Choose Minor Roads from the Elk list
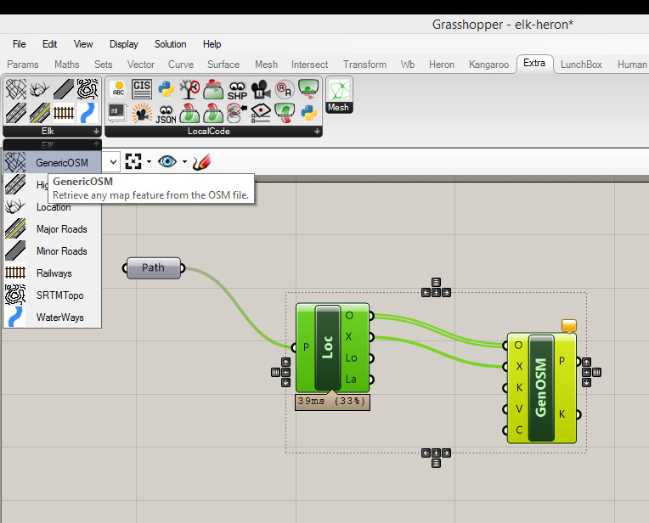 coord(52,250)
